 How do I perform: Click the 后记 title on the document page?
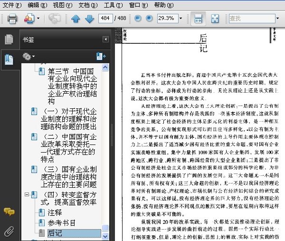point(203,43)
